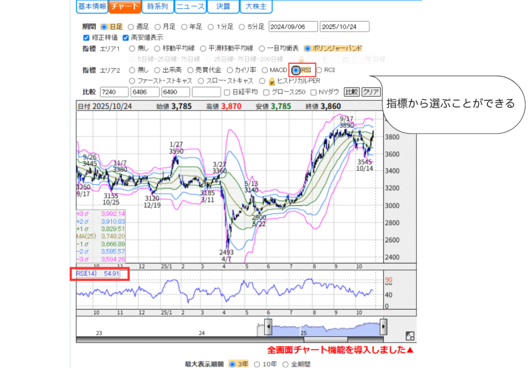This screenshot has height=370, width=529.
Task: Choose 一目均衡表 for Area 1 indicator
Action: (262, 49)
